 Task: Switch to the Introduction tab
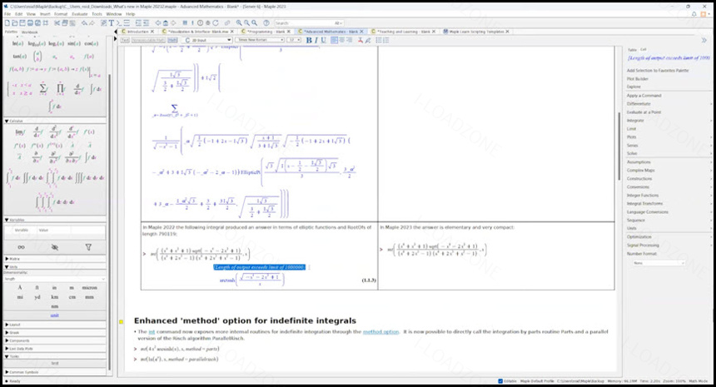137,32
